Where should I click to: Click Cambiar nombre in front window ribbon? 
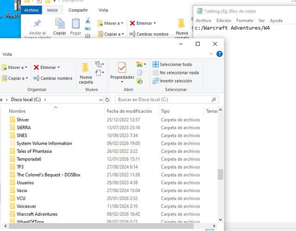(x=53, y=79)
